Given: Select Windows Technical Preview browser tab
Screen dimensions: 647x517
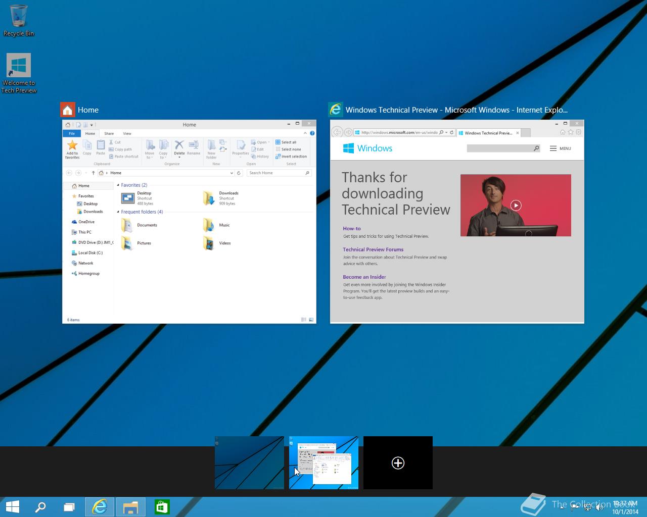Looking at the screenshot, I should pos(488,133).
